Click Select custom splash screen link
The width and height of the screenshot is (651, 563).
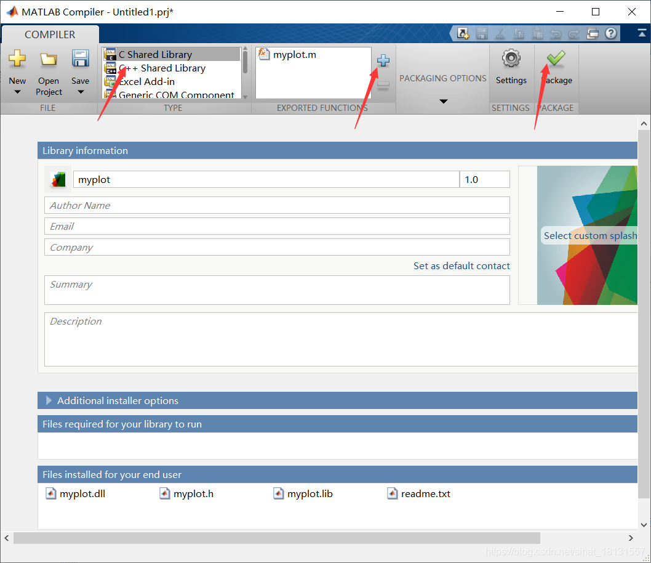[590, 235]
